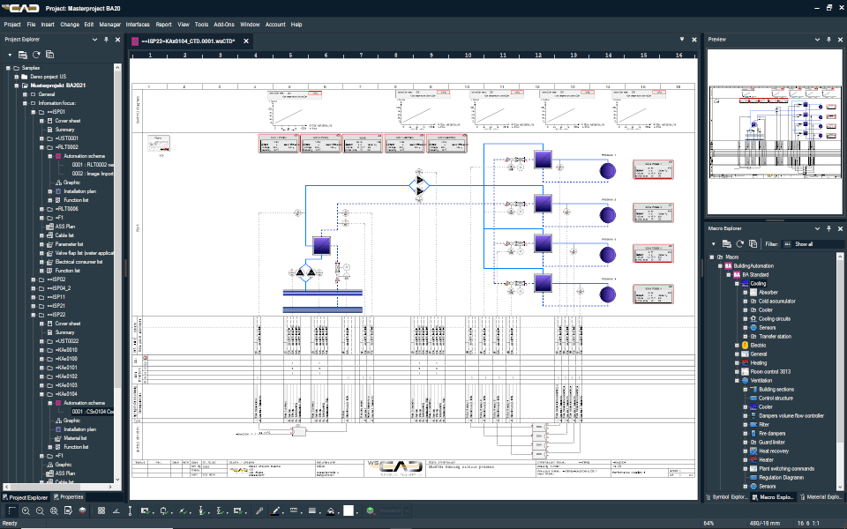
Task: Click the refresh icon in Project Explorer
Action: pos(37,55)
